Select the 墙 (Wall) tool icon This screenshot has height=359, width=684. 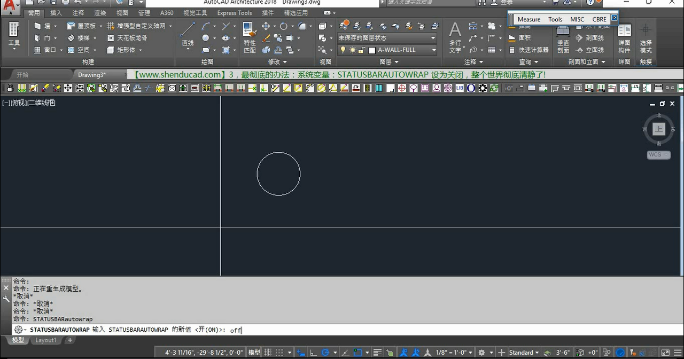(37, 26)
